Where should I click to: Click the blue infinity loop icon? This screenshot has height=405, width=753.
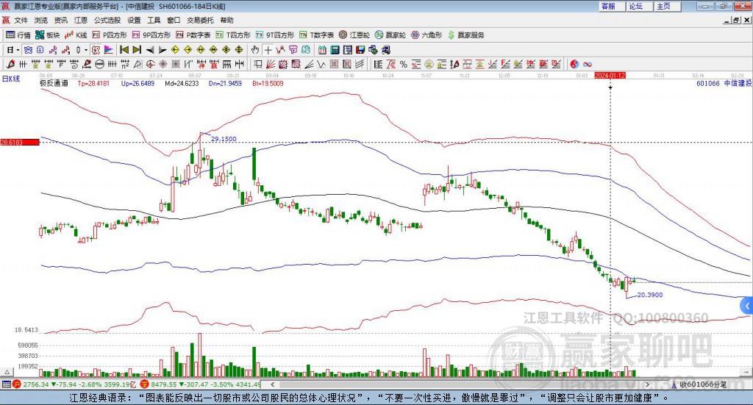[587, 64]
